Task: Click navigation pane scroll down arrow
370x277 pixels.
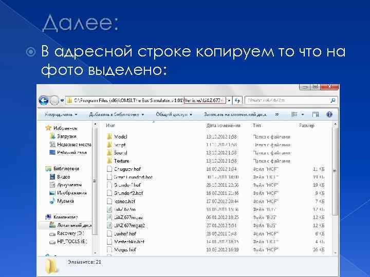Action: (95, 253)
